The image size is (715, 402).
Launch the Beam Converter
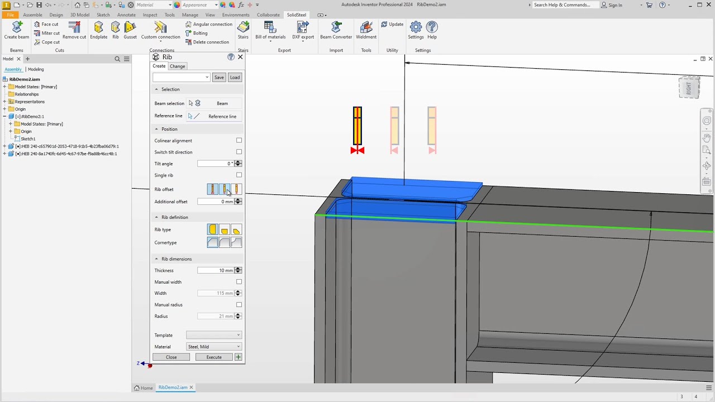pyautogui.click(x=336, y=31)
